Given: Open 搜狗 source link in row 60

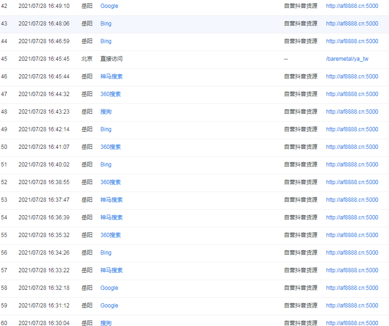Looking at the screenshot, I should coord(106,323).
